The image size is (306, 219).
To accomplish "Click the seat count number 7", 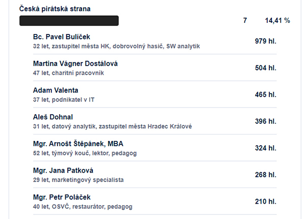I will (x=245, y=20).
